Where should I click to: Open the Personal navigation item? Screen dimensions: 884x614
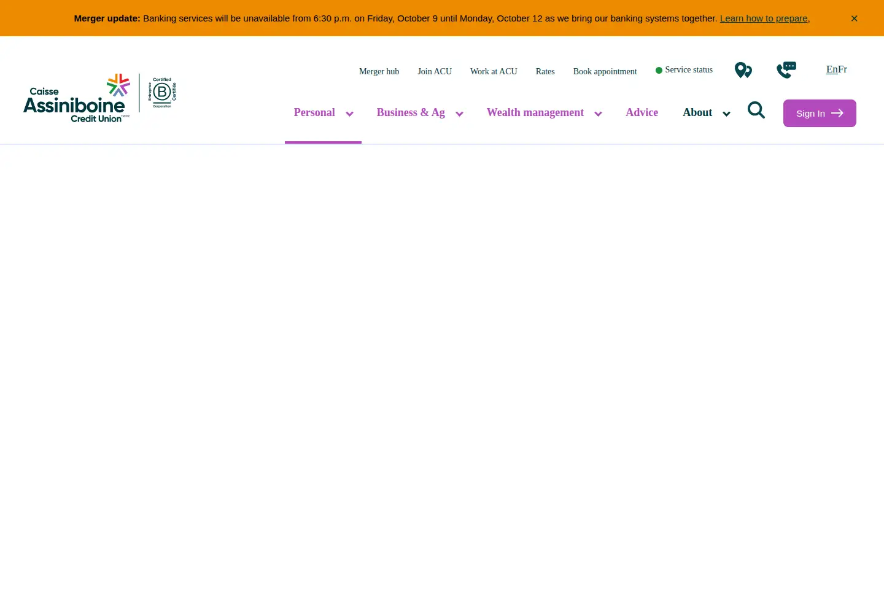tap(314, 112)
